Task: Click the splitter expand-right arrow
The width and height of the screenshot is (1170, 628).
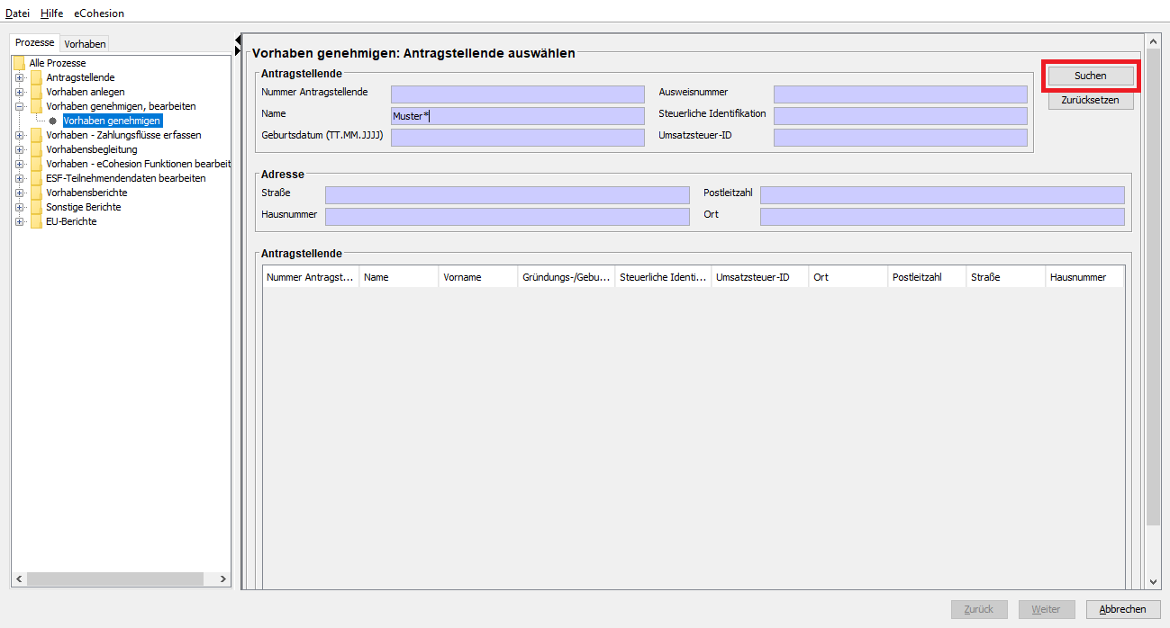Action: coord(238,51)
